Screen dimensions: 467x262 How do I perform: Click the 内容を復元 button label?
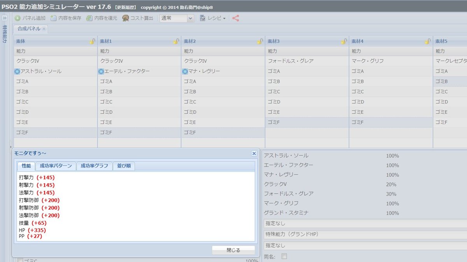click(106, 18)
